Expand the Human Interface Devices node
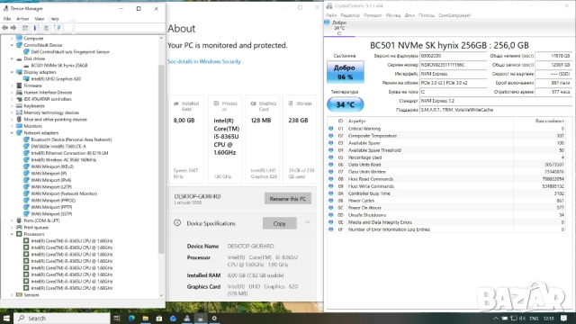Image resolution: width=576 pixels, height=324 pixels. (12, 93)
